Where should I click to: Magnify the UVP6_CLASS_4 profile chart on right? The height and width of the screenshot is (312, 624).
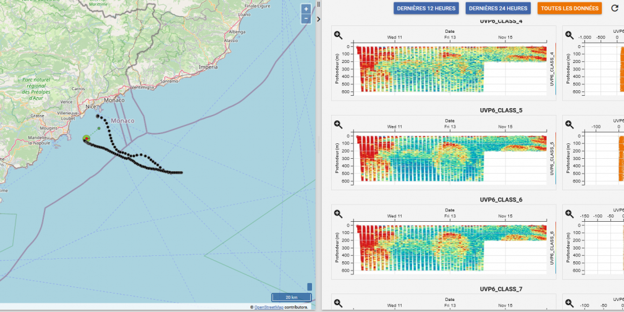570,35
